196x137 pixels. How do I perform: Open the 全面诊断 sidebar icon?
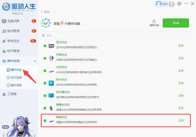[4, 21]
